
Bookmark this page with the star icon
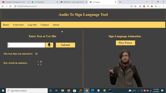[x=135, y=6]
